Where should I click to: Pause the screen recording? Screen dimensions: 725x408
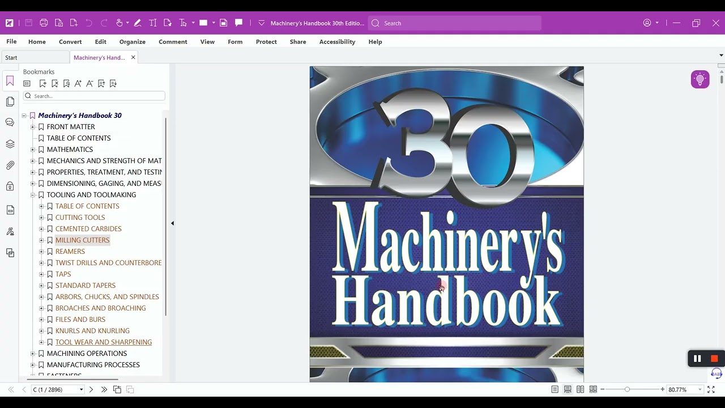click(x=697, y=359)
